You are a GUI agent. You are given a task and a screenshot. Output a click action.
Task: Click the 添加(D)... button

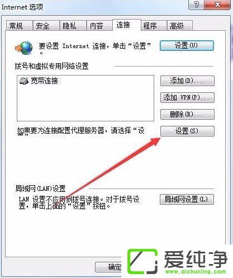[187, 81]
